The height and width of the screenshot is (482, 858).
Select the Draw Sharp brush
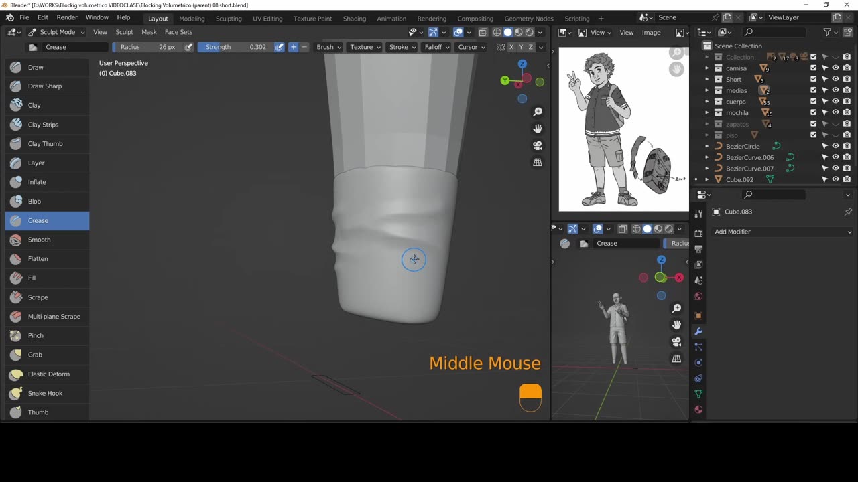(47, 86)
